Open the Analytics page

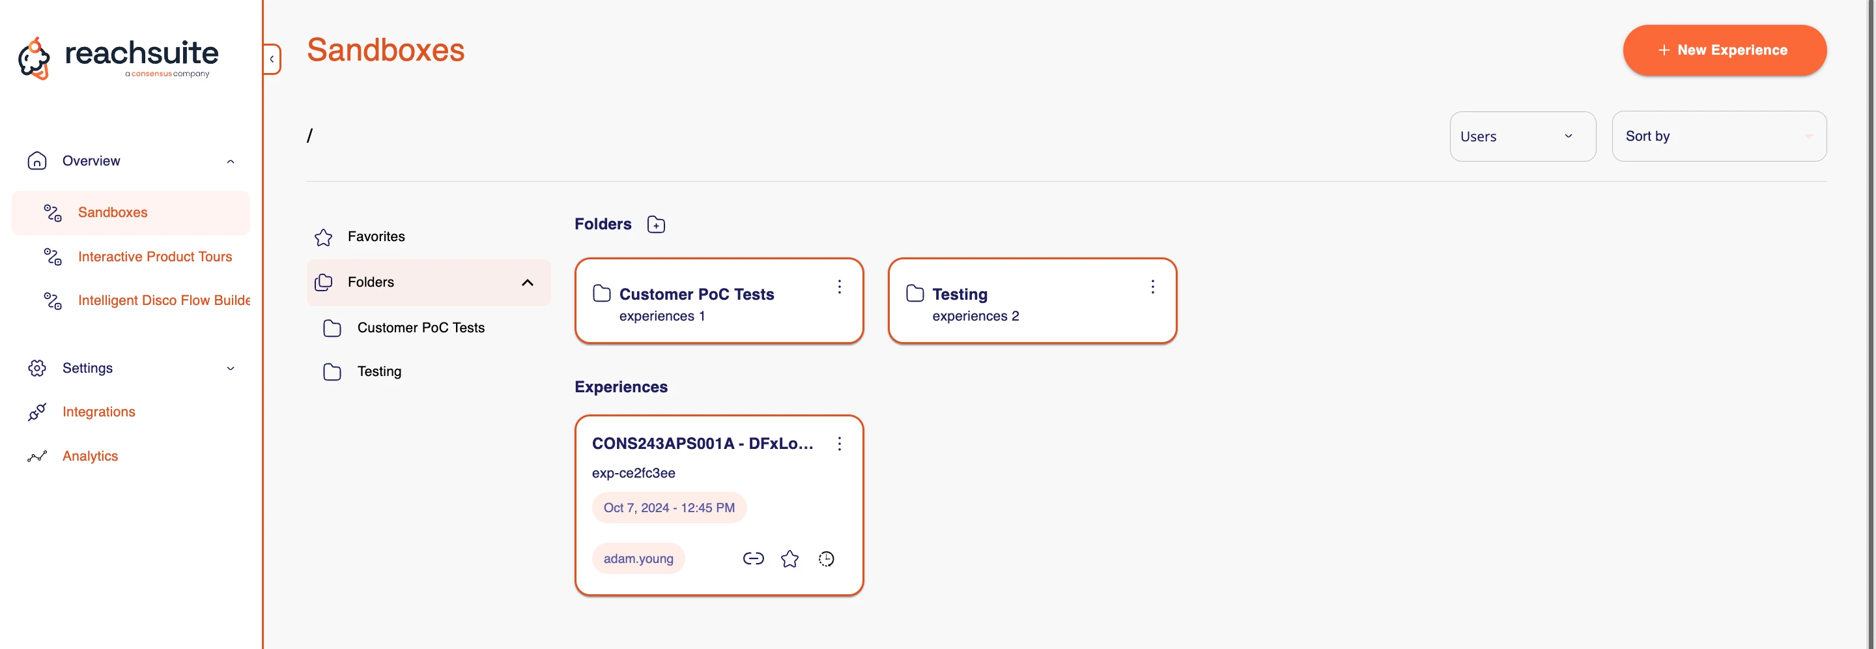(90, 456)
